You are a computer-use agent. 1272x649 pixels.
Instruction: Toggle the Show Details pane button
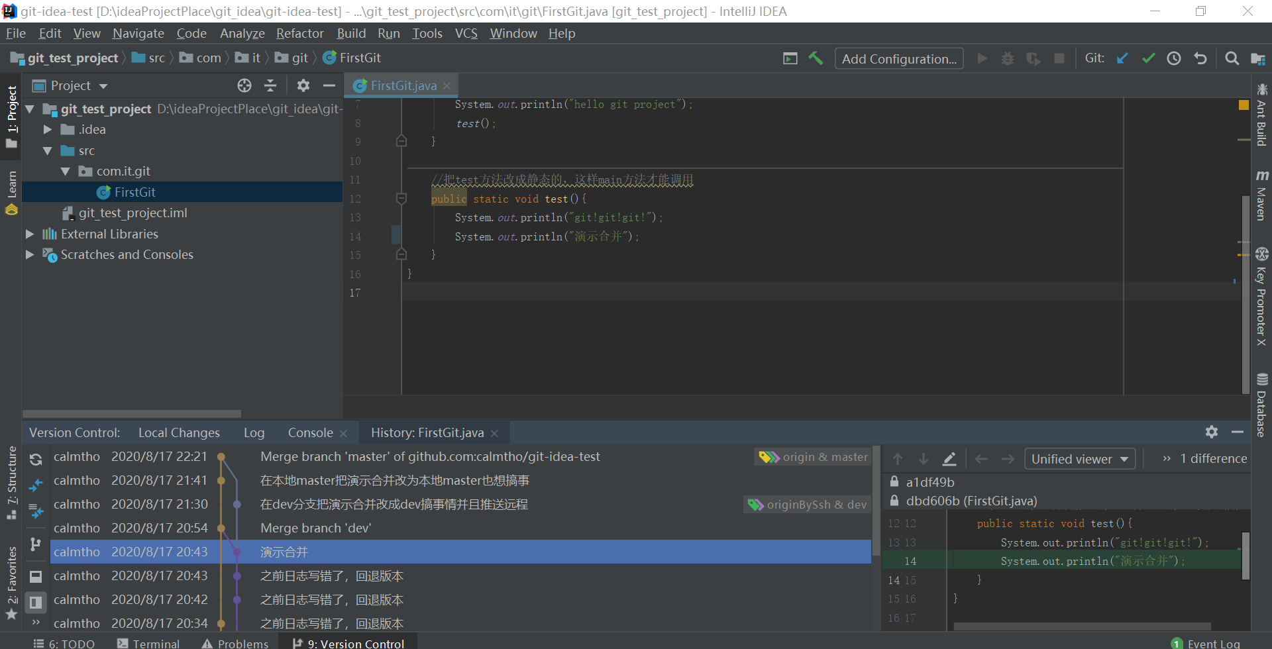pos(36,576)
